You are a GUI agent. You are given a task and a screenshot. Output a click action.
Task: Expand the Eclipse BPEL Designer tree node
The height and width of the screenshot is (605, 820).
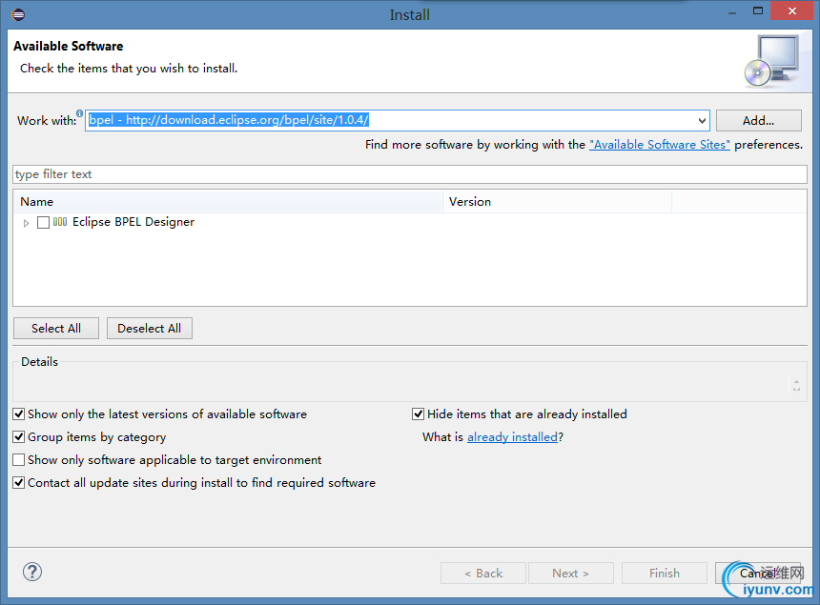click(26, 223)
